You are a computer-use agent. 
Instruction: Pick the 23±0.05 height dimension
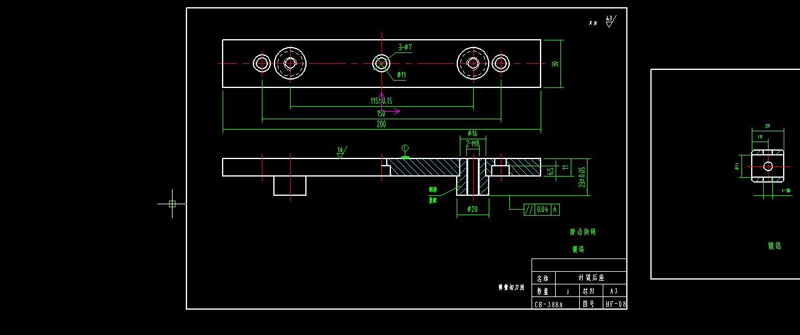(x=582, y=178)
